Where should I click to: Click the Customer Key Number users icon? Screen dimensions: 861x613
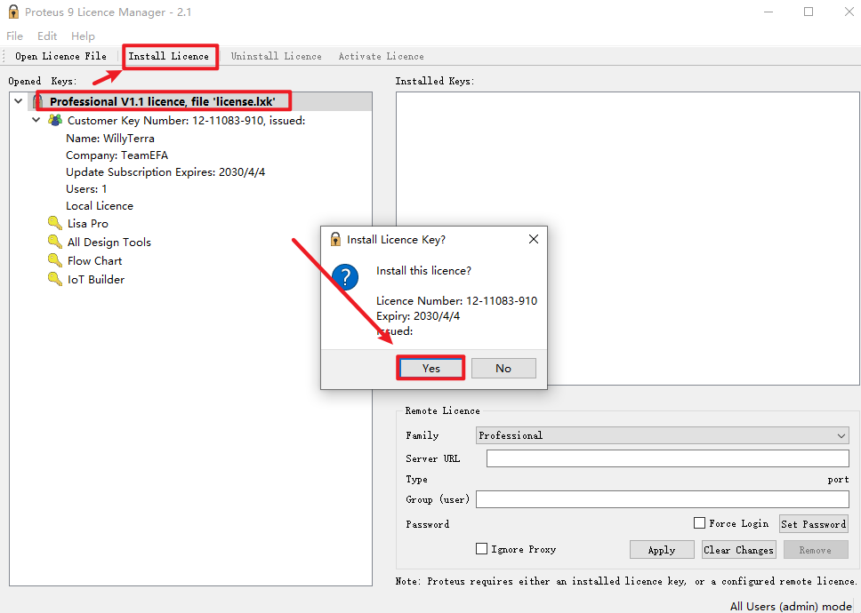pos(54,120)
